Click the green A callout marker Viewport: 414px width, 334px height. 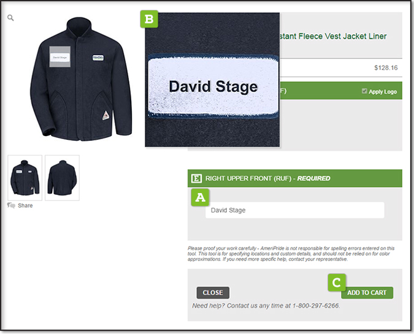tap(200, 197)
